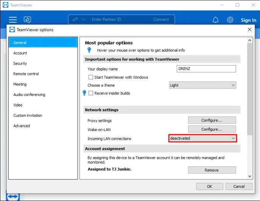Open the settings gear icon
Viewport: 260px width, 201px height.
click(x=230, y=20)
